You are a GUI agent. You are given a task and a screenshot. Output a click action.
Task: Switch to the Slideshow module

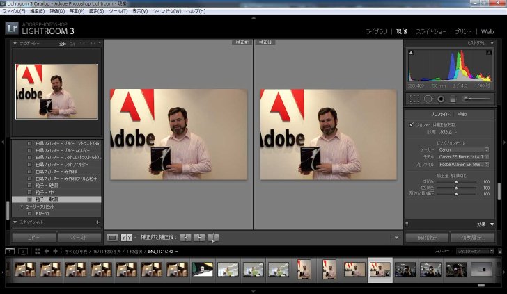[431, 32]
